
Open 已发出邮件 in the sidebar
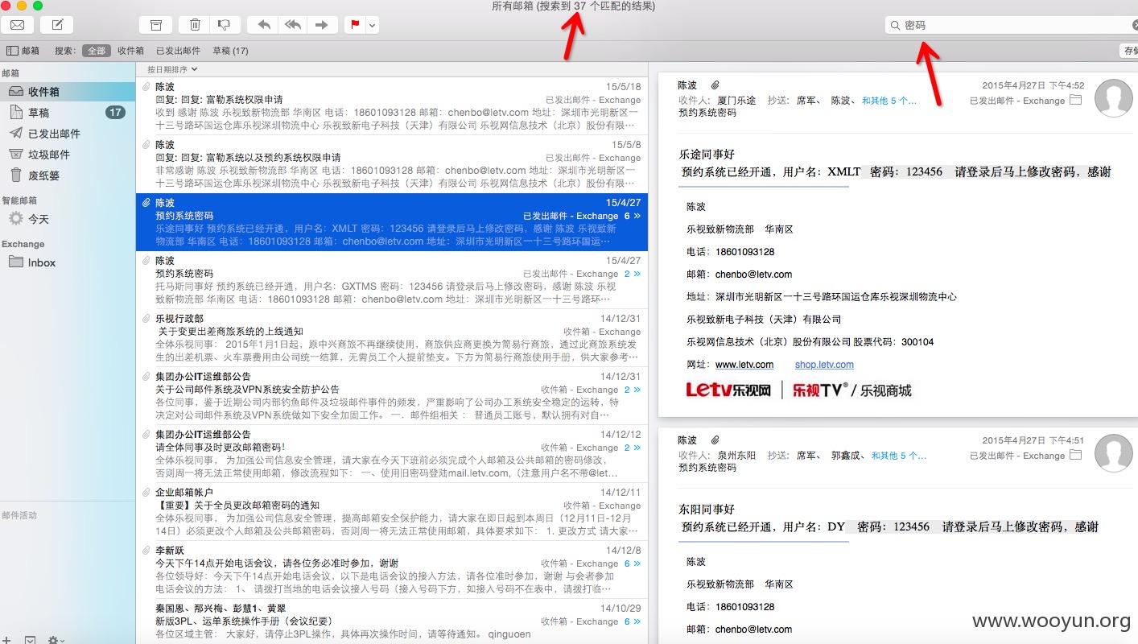tap(68, 134)
